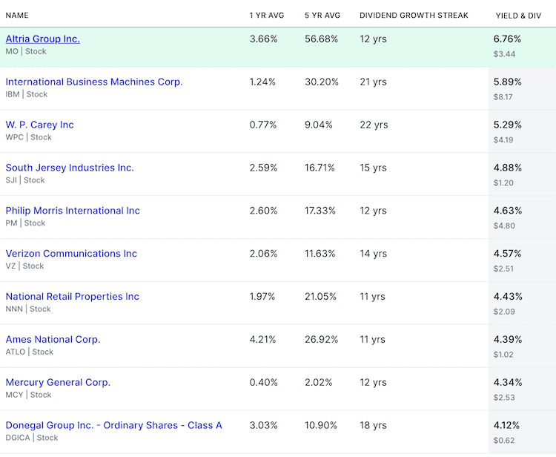Click Altria's 6.76% yield cell
This screenshot has width=556, height=457.
pyautogui.click(x=508, y=39)
